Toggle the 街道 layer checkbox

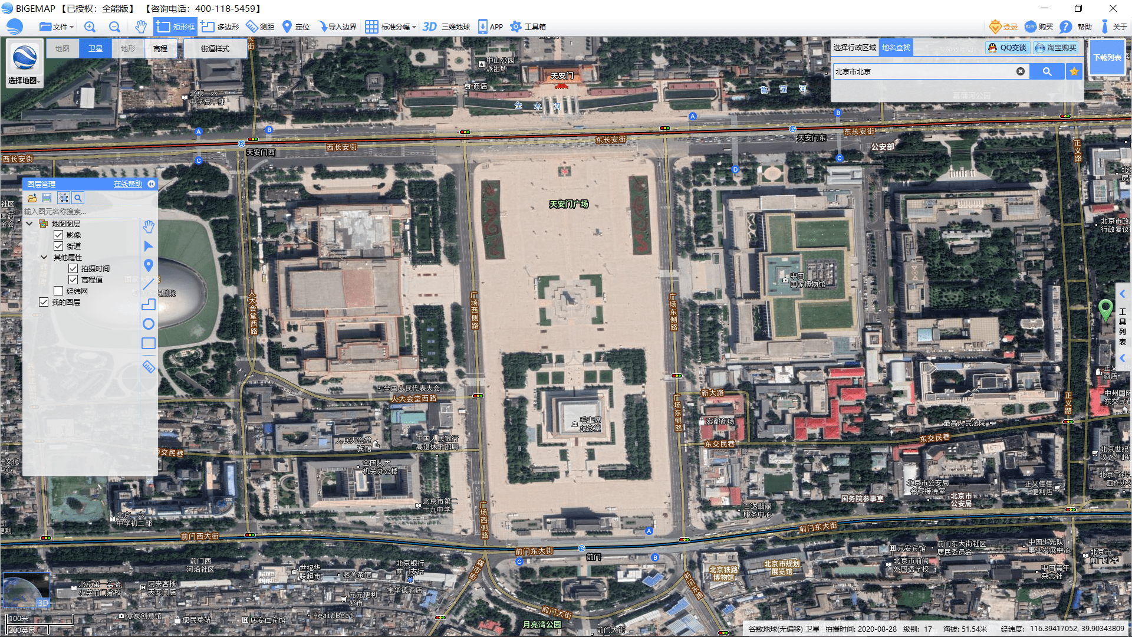click(58, 246)
